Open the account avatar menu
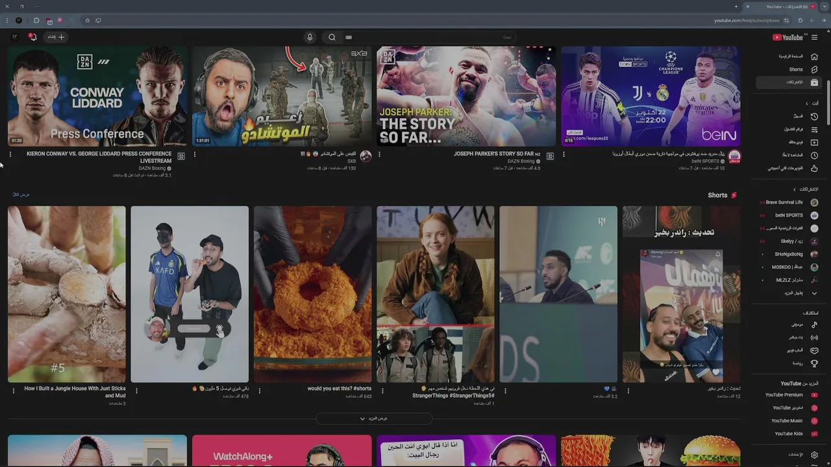This screenshot has width=831, height=467. pyautogui.click(x=15, y=37)
